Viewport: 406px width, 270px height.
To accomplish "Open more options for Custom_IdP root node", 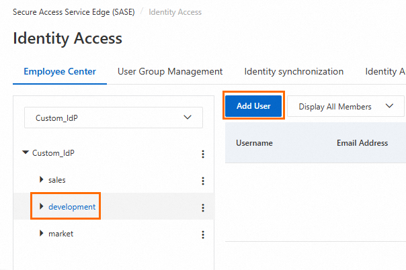I will (x=202, y=154).
